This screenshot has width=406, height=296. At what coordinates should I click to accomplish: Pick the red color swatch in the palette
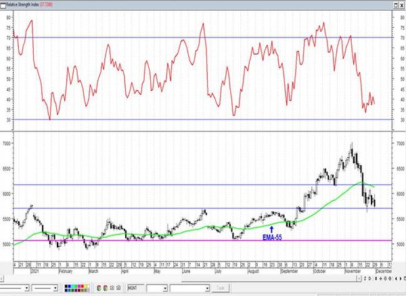83,287
